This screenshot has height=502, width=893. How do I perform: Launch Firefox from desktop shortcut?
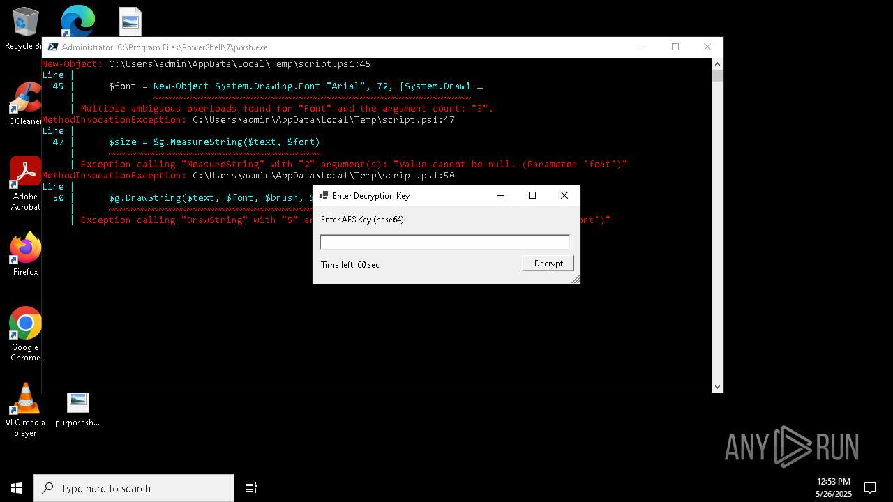(25, 254)
